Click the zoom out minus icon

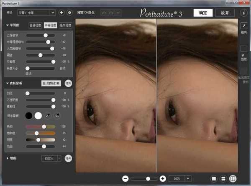coord(125,178)
